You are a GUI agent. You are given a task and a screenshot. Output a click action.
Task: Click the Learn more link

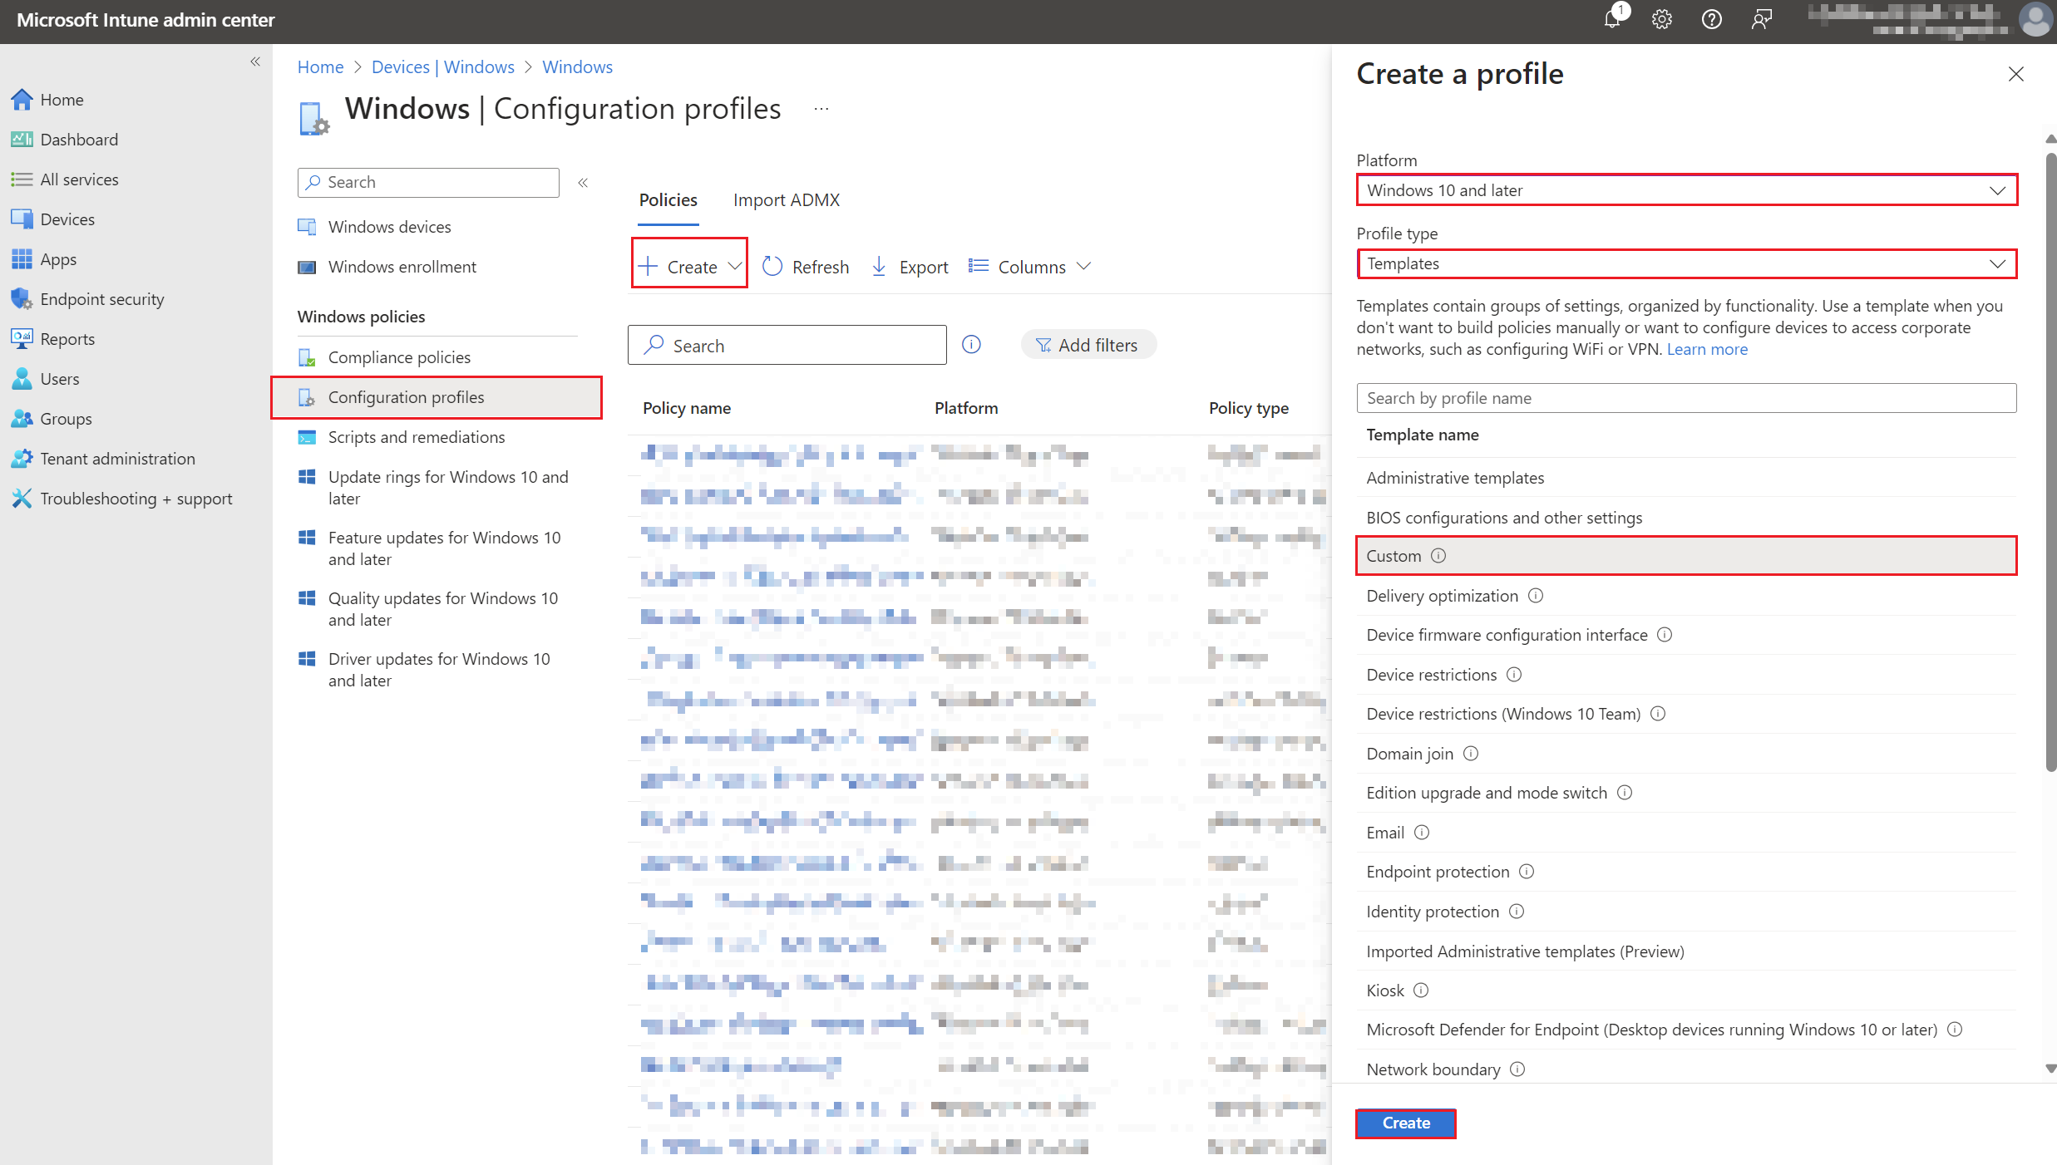pyautogui.click(x=1707, y=350)
